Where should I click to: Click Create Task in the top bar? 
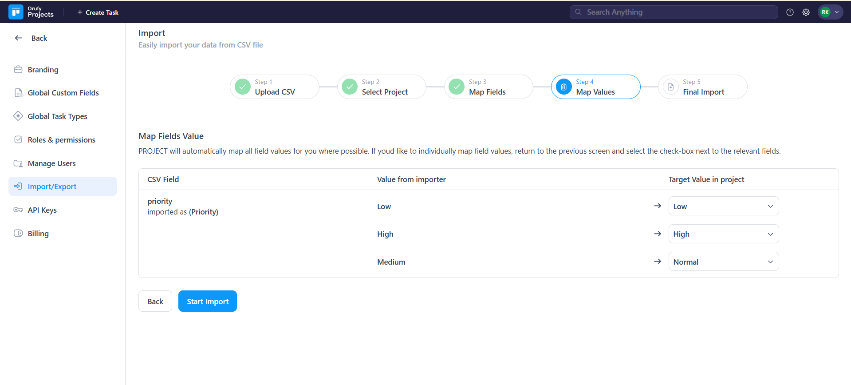(98, 12)
